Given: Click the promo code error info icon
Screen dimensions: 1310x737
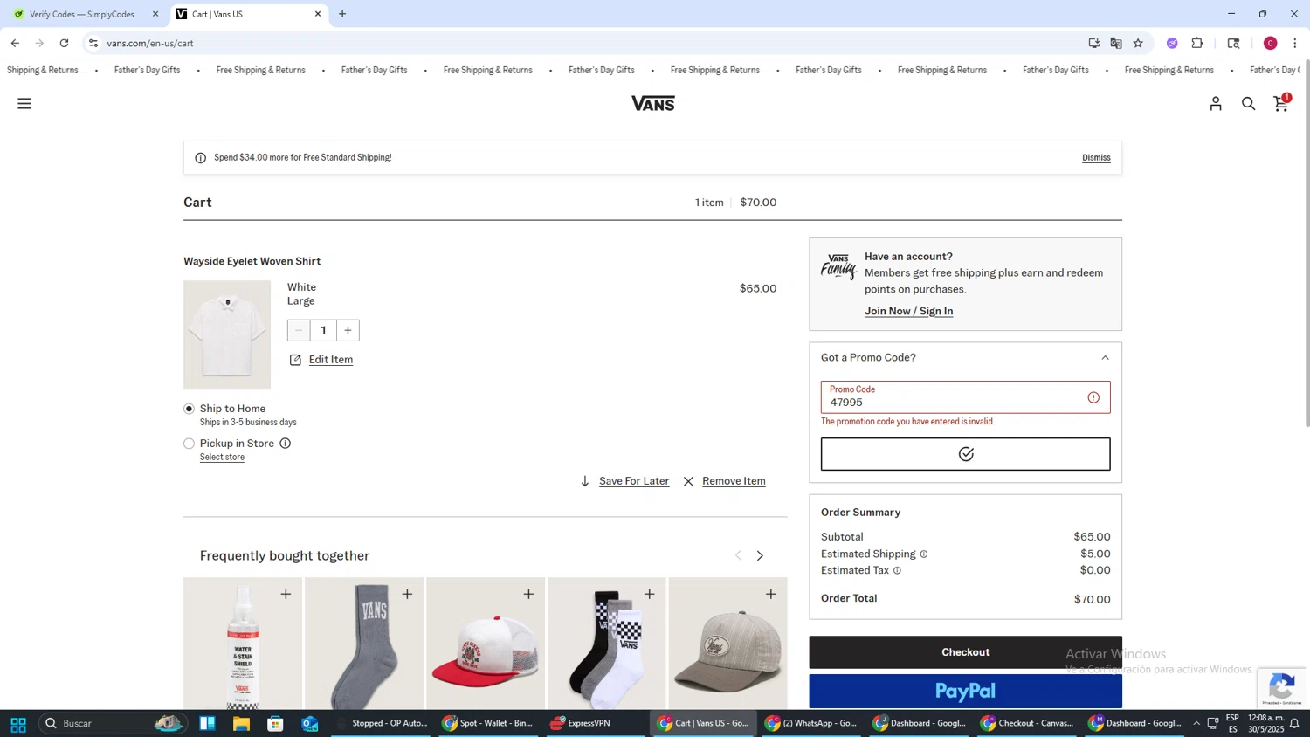Looking at the screenshot, I should (1093, 397).
